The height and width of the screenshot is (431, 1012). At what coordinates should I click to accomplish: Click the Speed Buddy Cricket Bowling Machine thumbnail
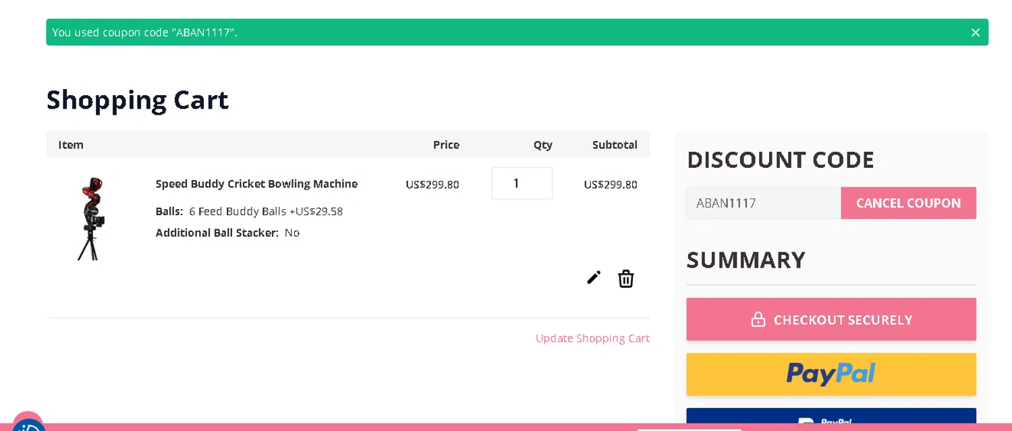pos(92,219)
